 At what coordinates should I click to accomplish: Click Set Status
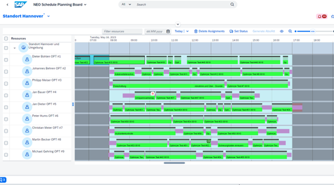coord(239,31)
